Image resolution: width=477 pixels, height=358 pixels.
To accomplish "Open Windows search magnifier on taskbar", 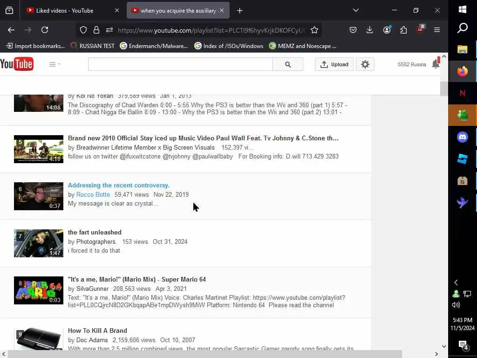I will point(463,28).
